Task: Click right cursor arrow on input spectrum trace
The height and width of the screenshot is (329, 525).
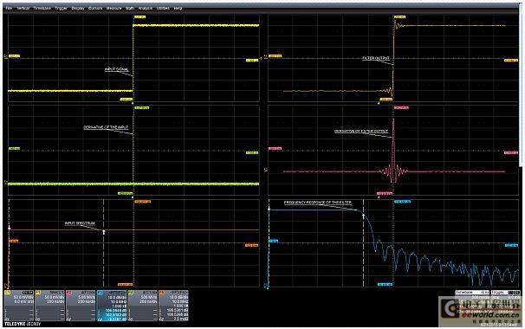Action: pyautogui.click(x=104, y=232)
